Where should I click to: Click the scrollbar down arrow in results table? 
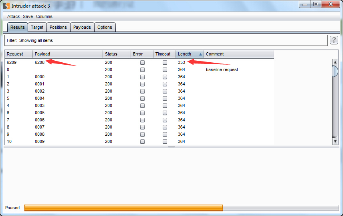(335, 141)
